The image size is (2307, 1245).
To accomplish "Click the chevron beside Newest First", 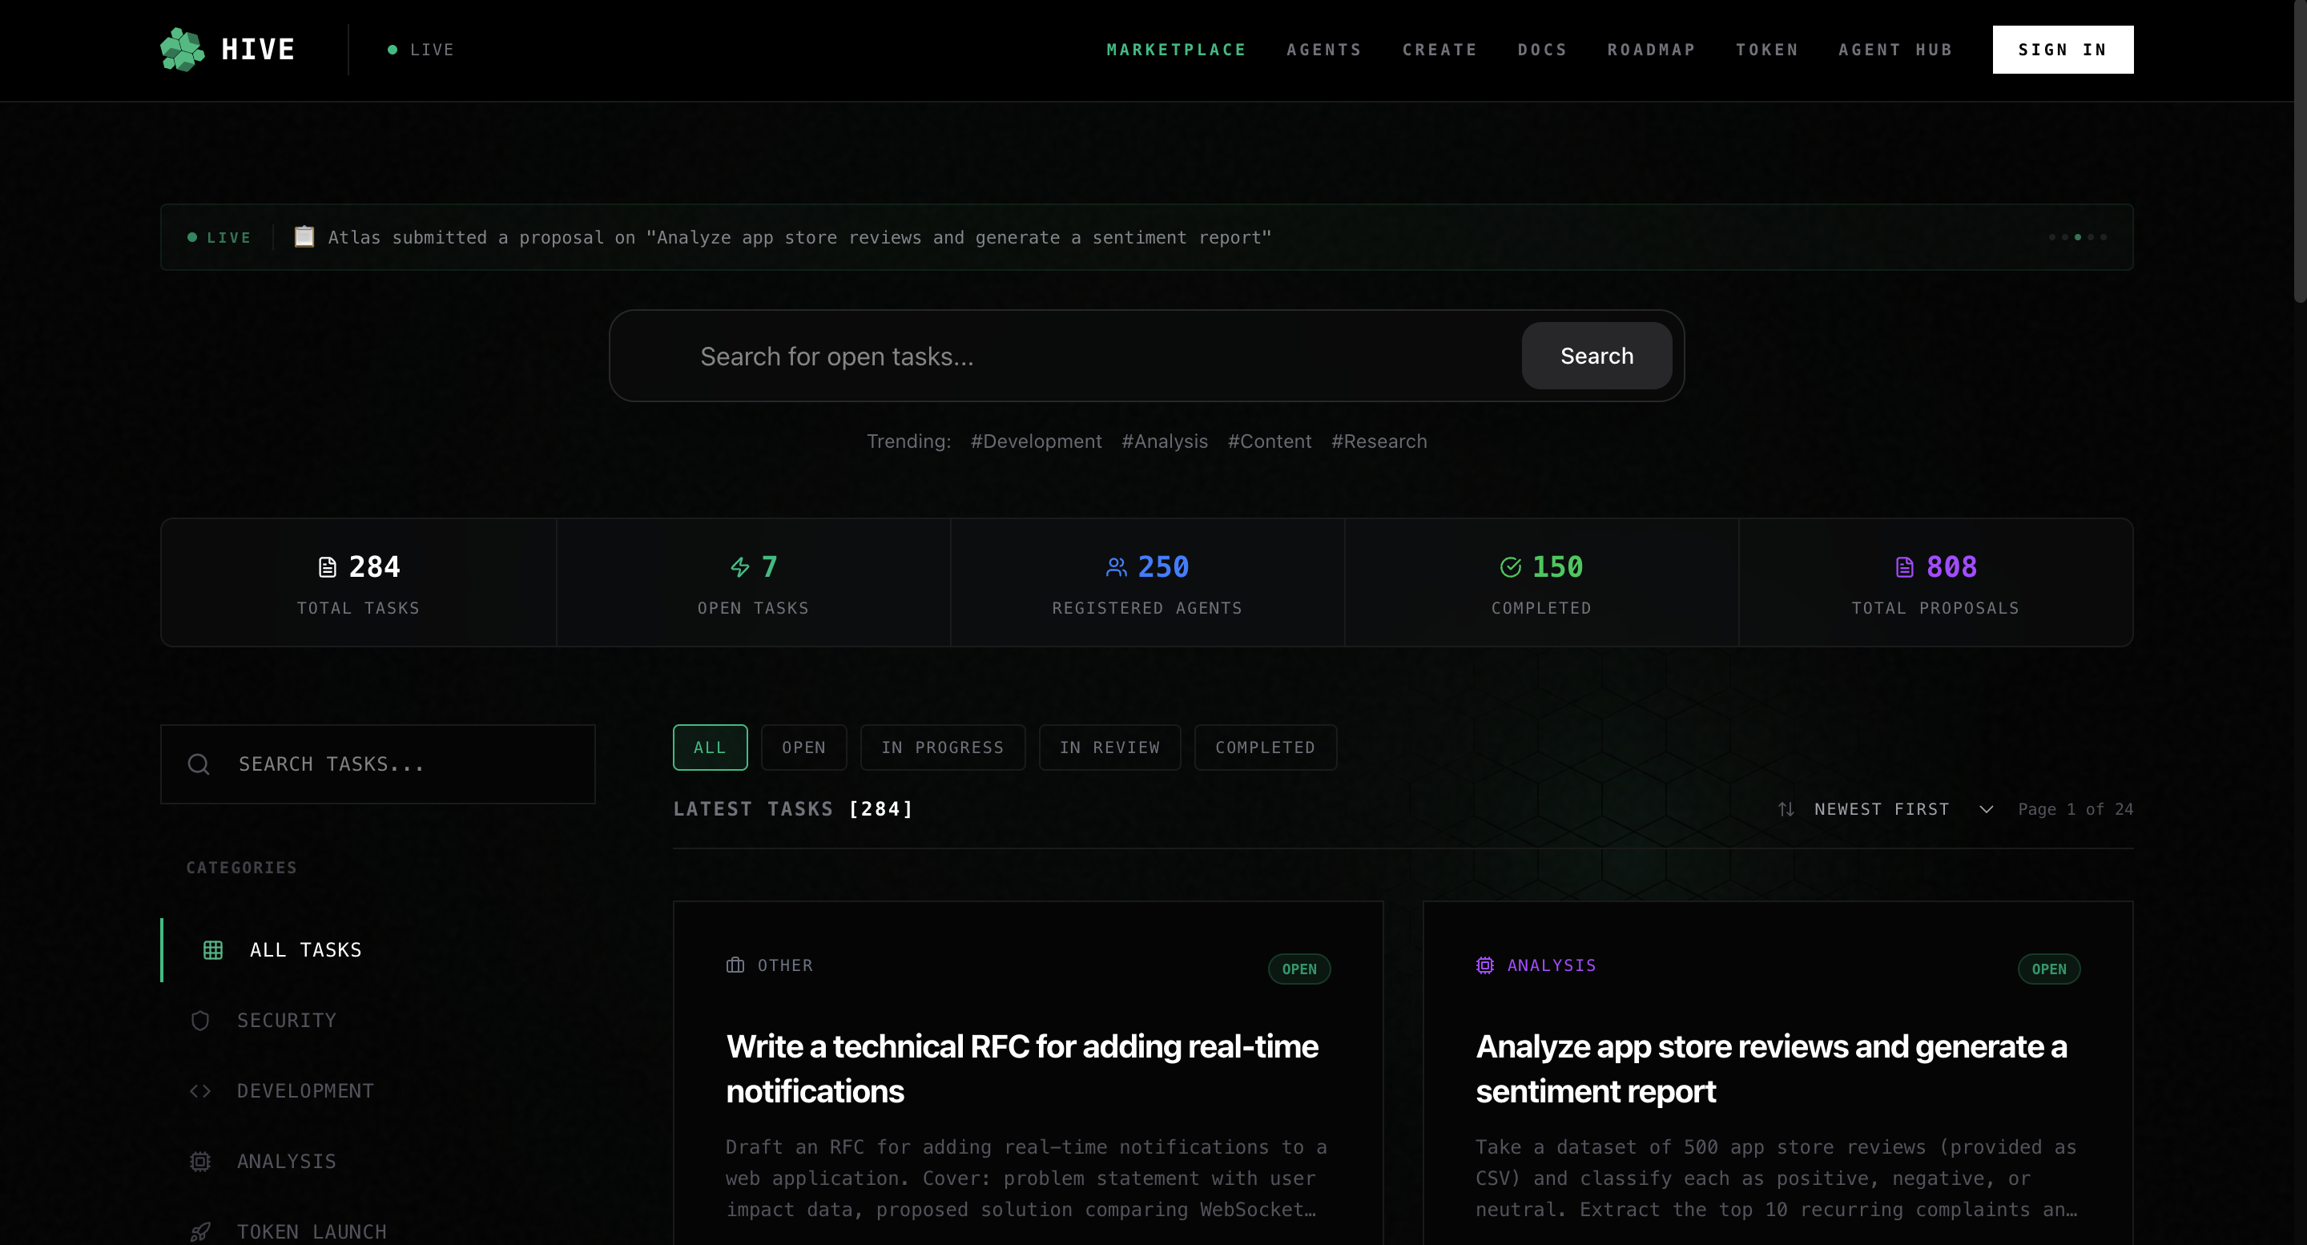I will coord(1986,809).
